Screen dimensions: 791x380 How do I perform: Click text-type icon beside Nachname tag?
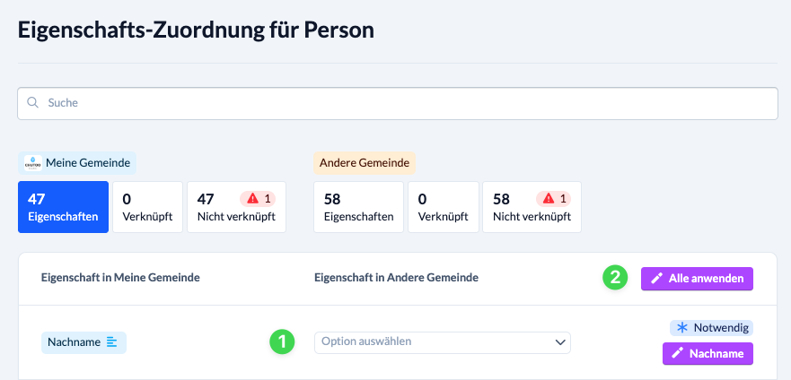[112, 342]
